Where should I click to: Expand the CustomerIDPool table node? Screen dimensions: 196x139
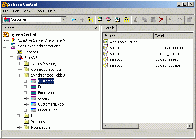tap(25, 104)
